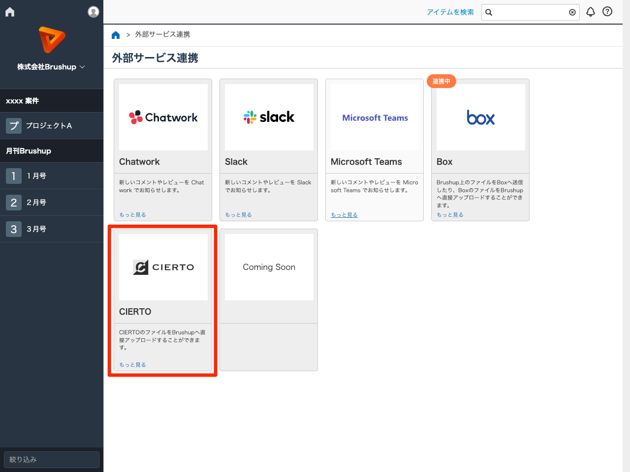
Task: Select the プ project icon
Action: coord(14,126)
